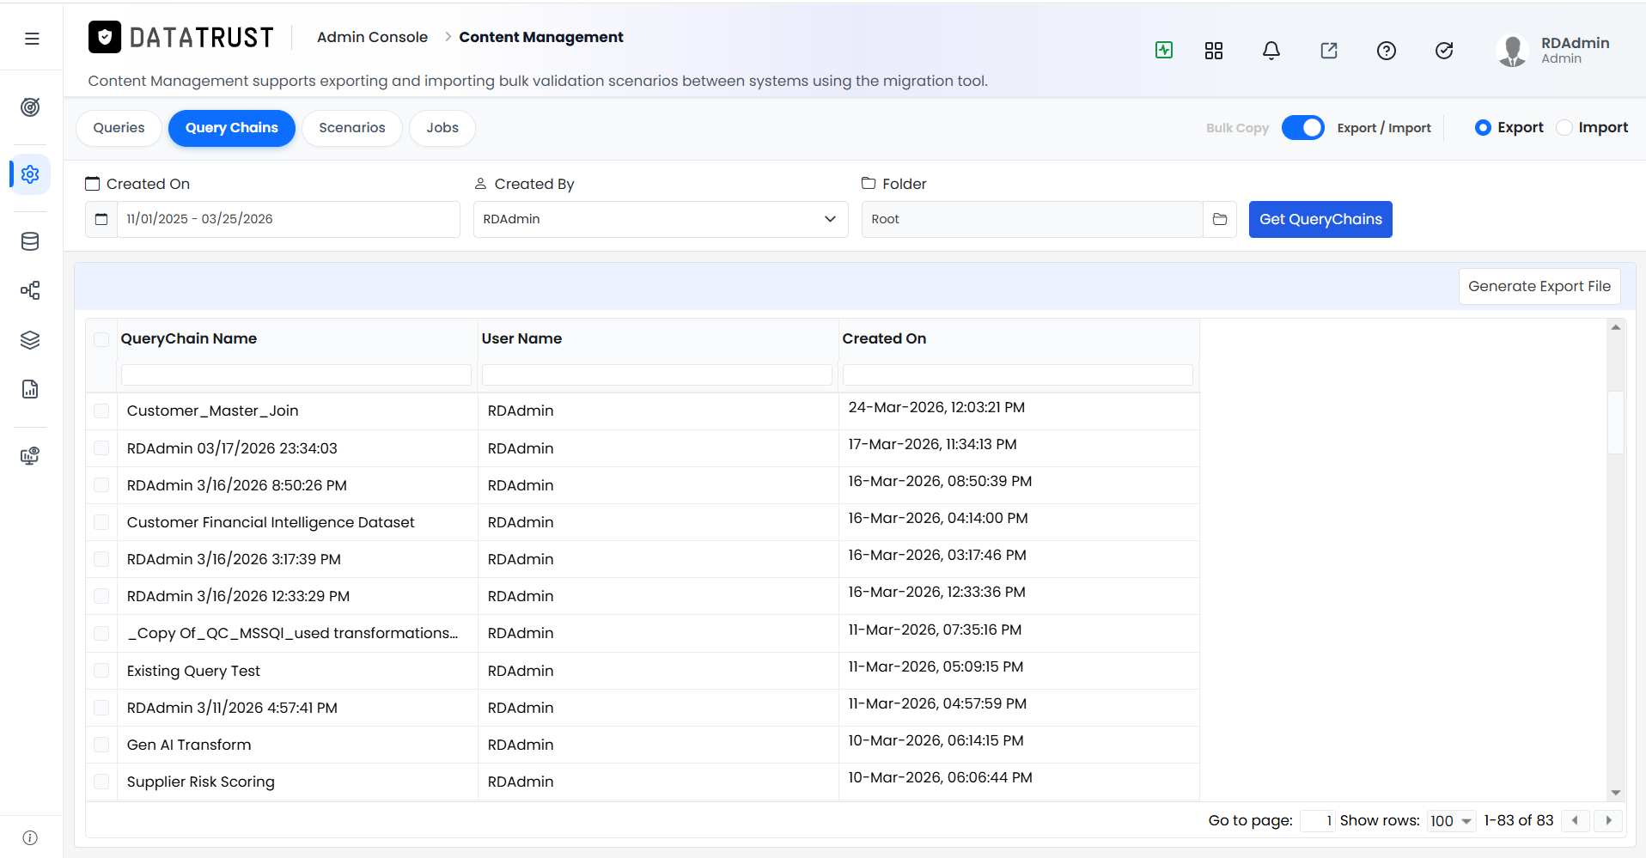This screenshot has height=858, width=1646.
Task: Click the scroll up arrow of table
Action: (x=1616, y=327)
